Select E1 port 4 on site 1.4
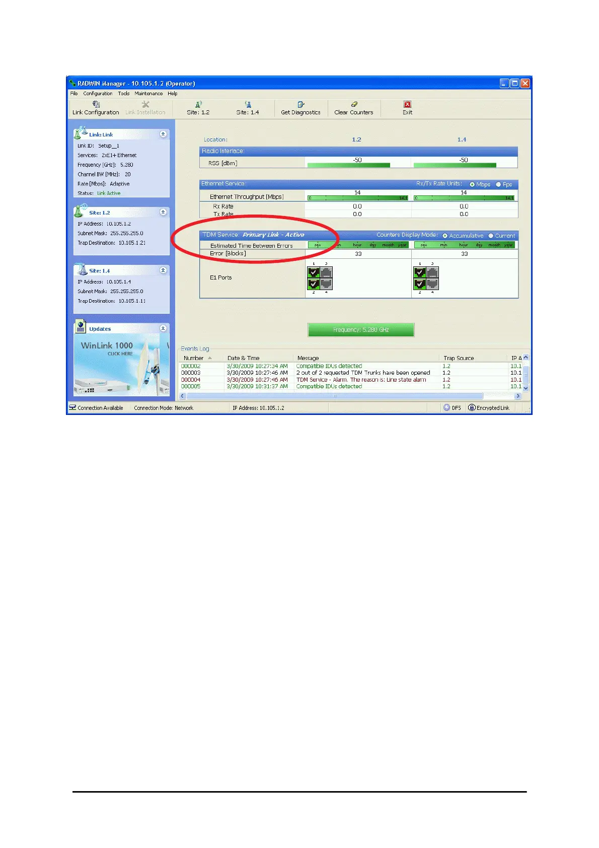599x848 pixels. coord(432,284)
